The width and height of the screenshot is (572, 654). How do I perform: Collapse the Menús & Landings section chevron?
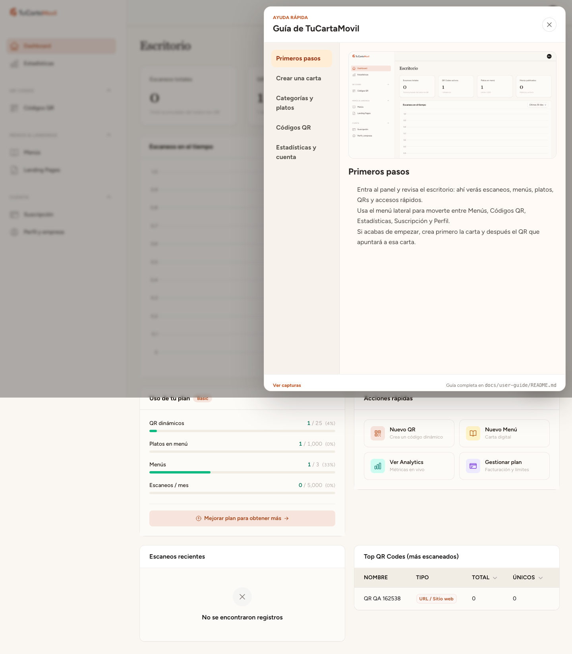[x=109, y=135]
